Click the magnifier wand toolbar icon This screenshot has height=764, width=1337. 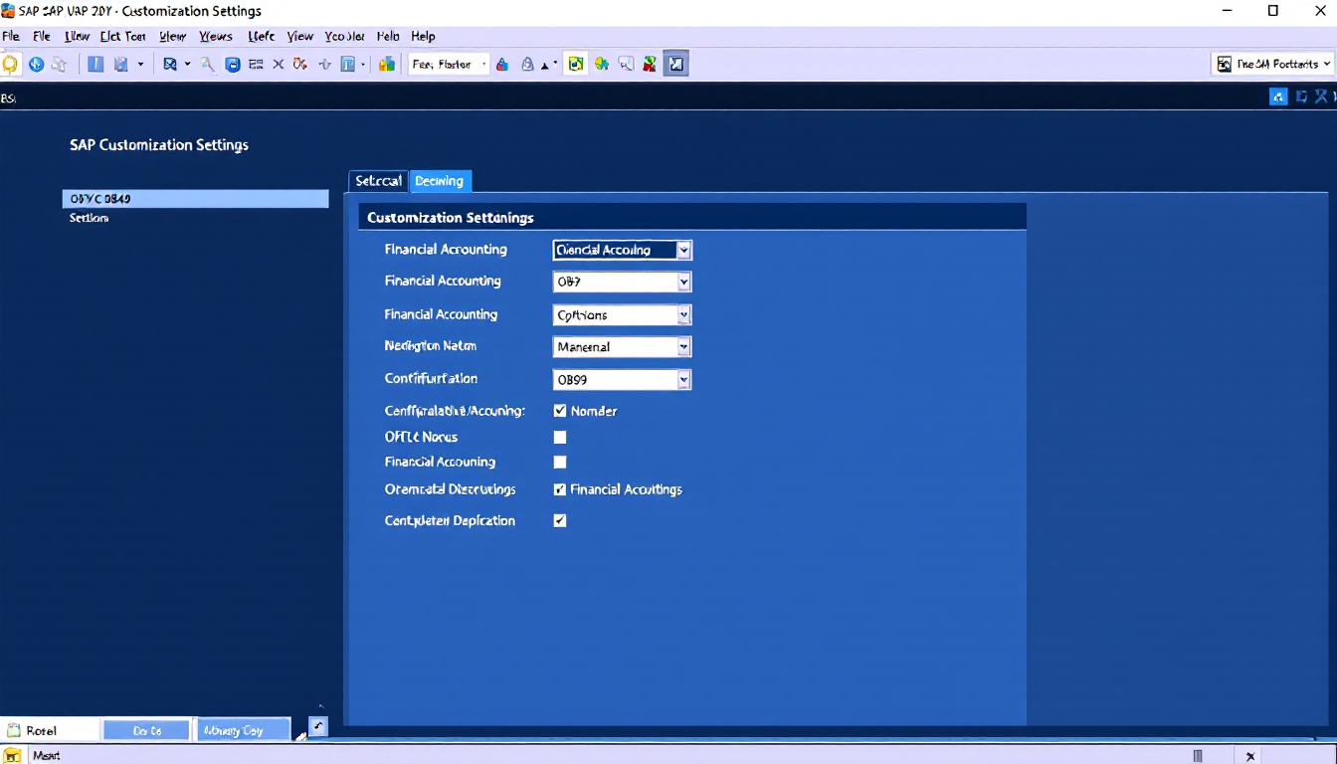click(208, 65)
